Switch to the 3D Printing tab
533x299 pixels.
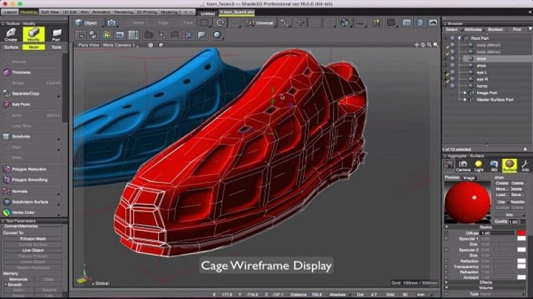click(x=147, y=12)
